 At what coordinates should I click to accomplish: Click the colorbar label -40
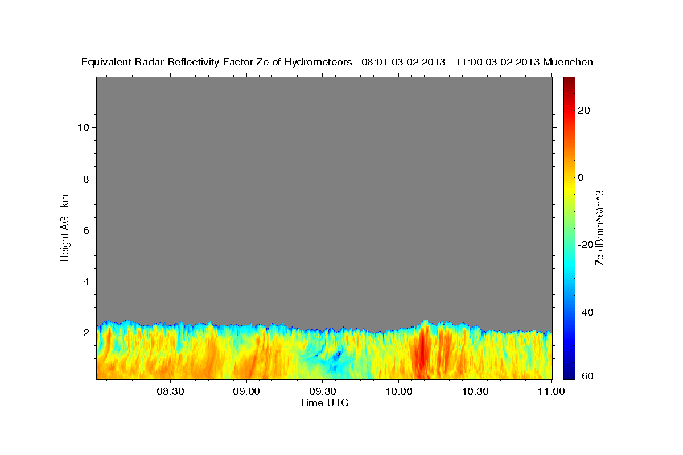(586, 312)
